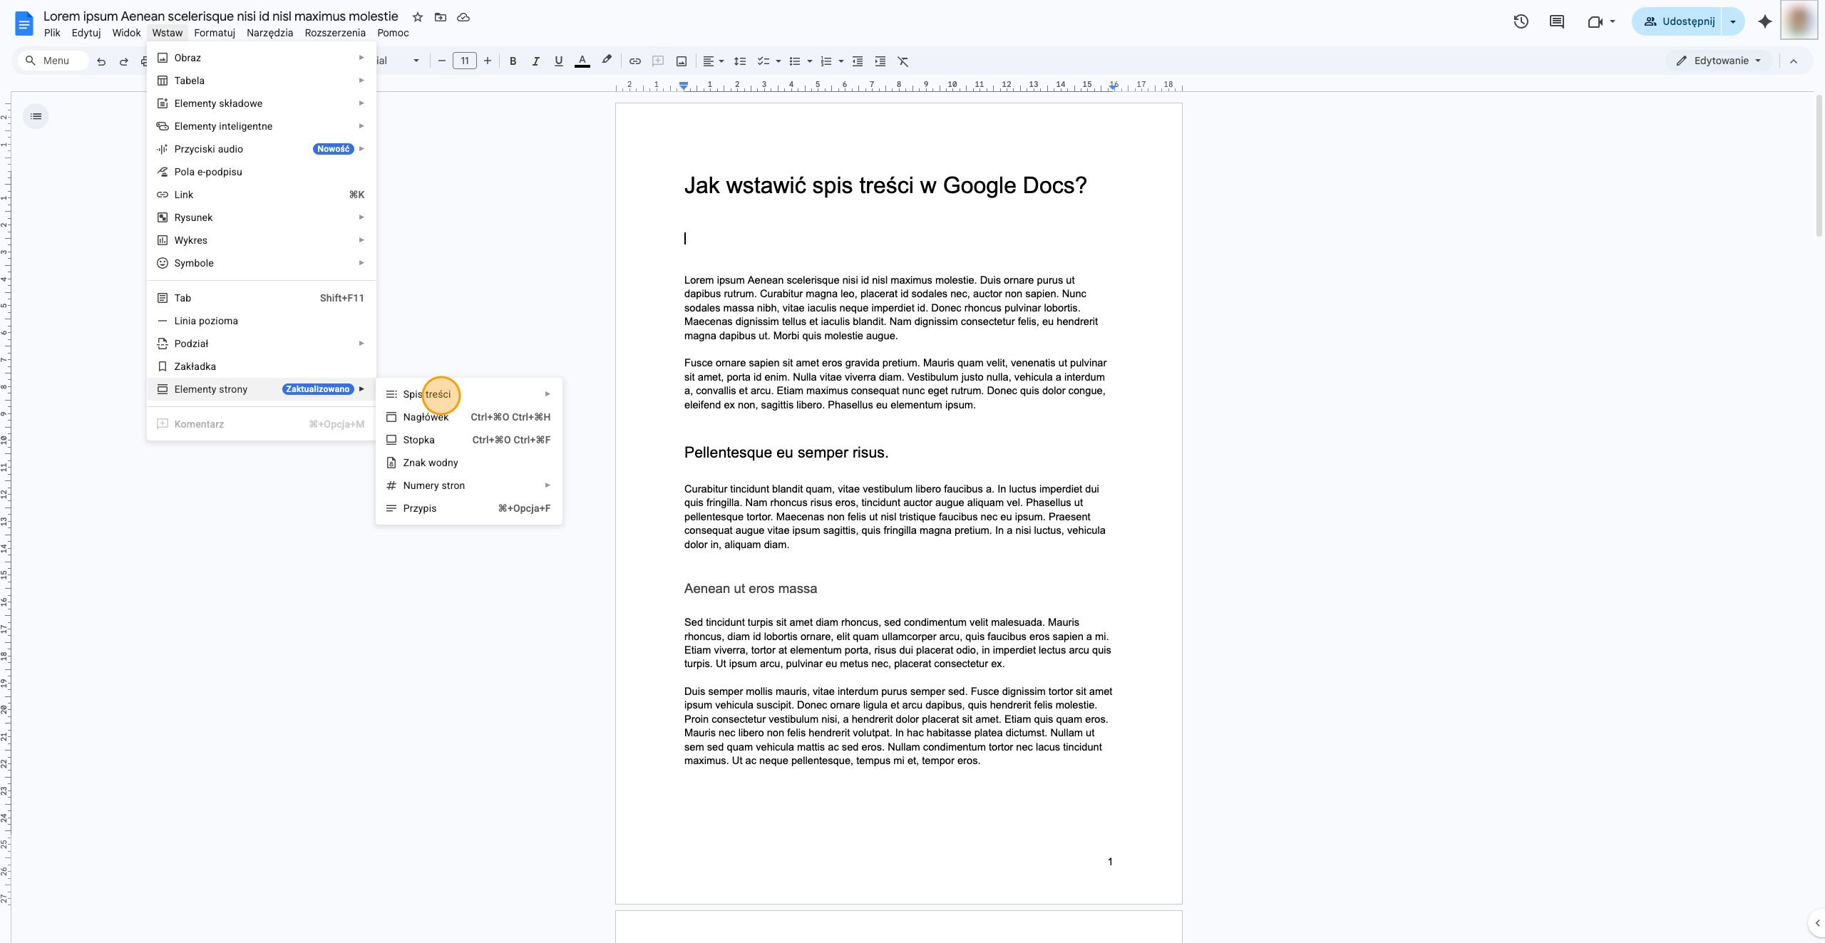
Task: Increase the font size with plus
Action: click(488, 61)
